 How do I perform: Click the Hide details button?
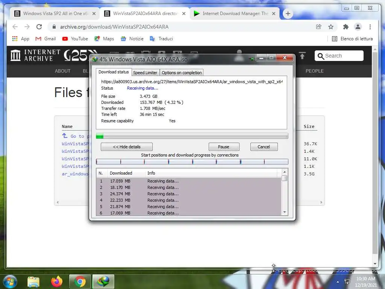coord(127,147)
